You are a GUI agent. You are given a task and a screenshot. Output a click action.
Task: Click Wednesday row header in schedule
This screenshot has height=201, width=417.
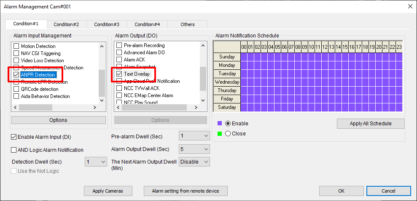(227, 82)
